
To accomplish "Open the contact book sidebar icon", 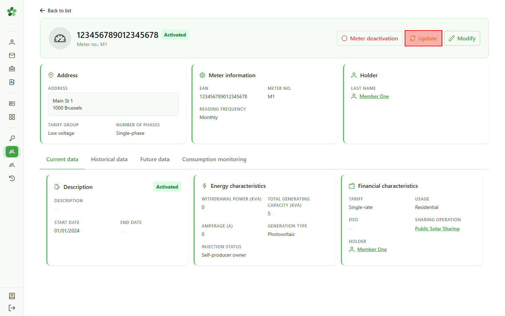I will coord(12,82).
